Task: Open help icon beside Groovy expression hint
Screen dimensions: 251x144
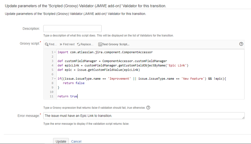Action: pyautogui.click(x=148, y=108)
